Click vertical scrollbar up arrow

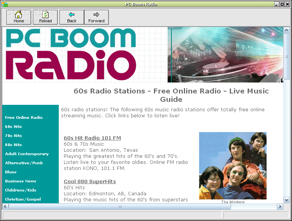point(286,30)
